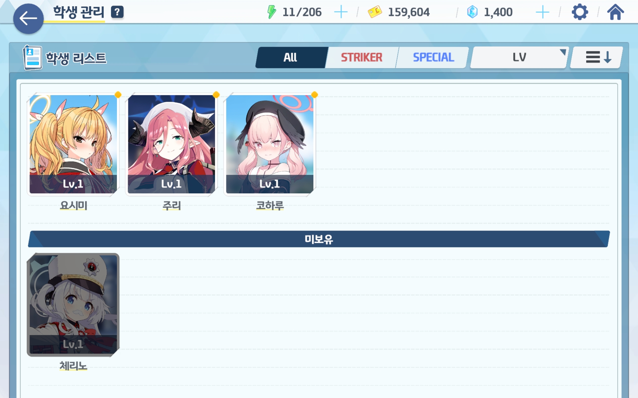
Task: Open unowned student 체리노 card
Action: coord(73,304)
